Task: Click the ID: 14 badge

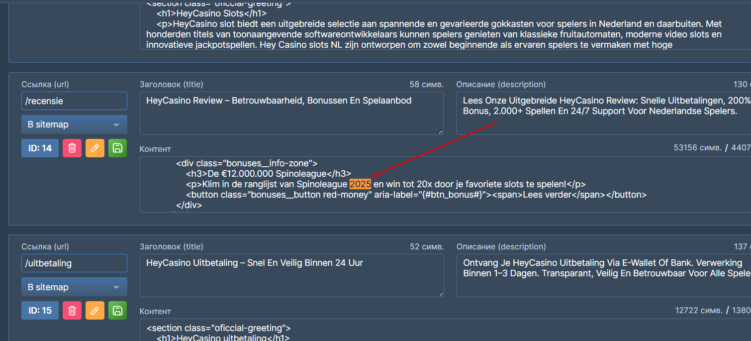Action: point(40,148)
